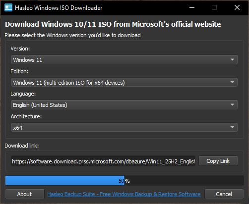Click the Hasleo app icon in title bar

8,7
